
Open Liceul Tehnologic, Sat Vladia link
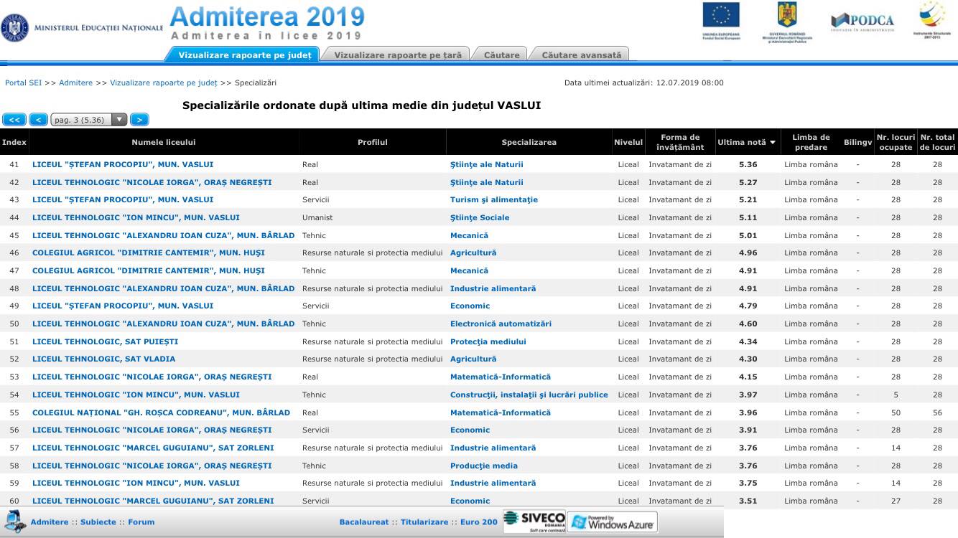point(103,359)
